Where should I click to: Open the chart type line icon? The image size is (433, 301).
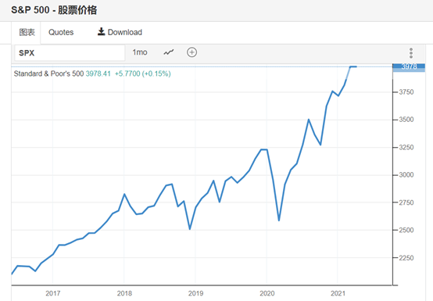click(x=169, y=52)
